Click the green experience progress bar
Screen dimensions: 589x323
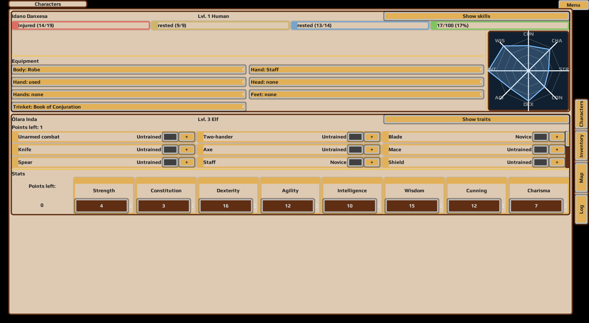click(499, 25)
